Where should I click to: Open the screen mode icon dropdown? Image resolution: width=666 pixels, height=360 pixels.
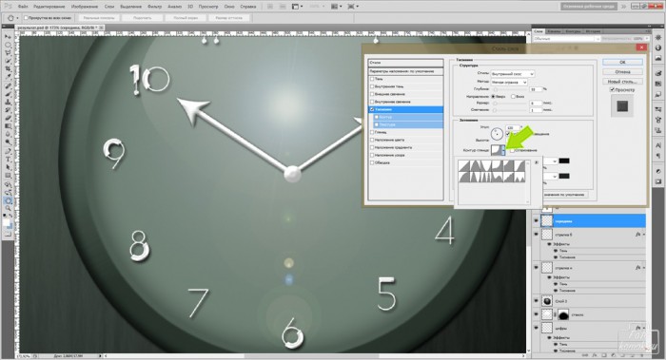[353, 7]
